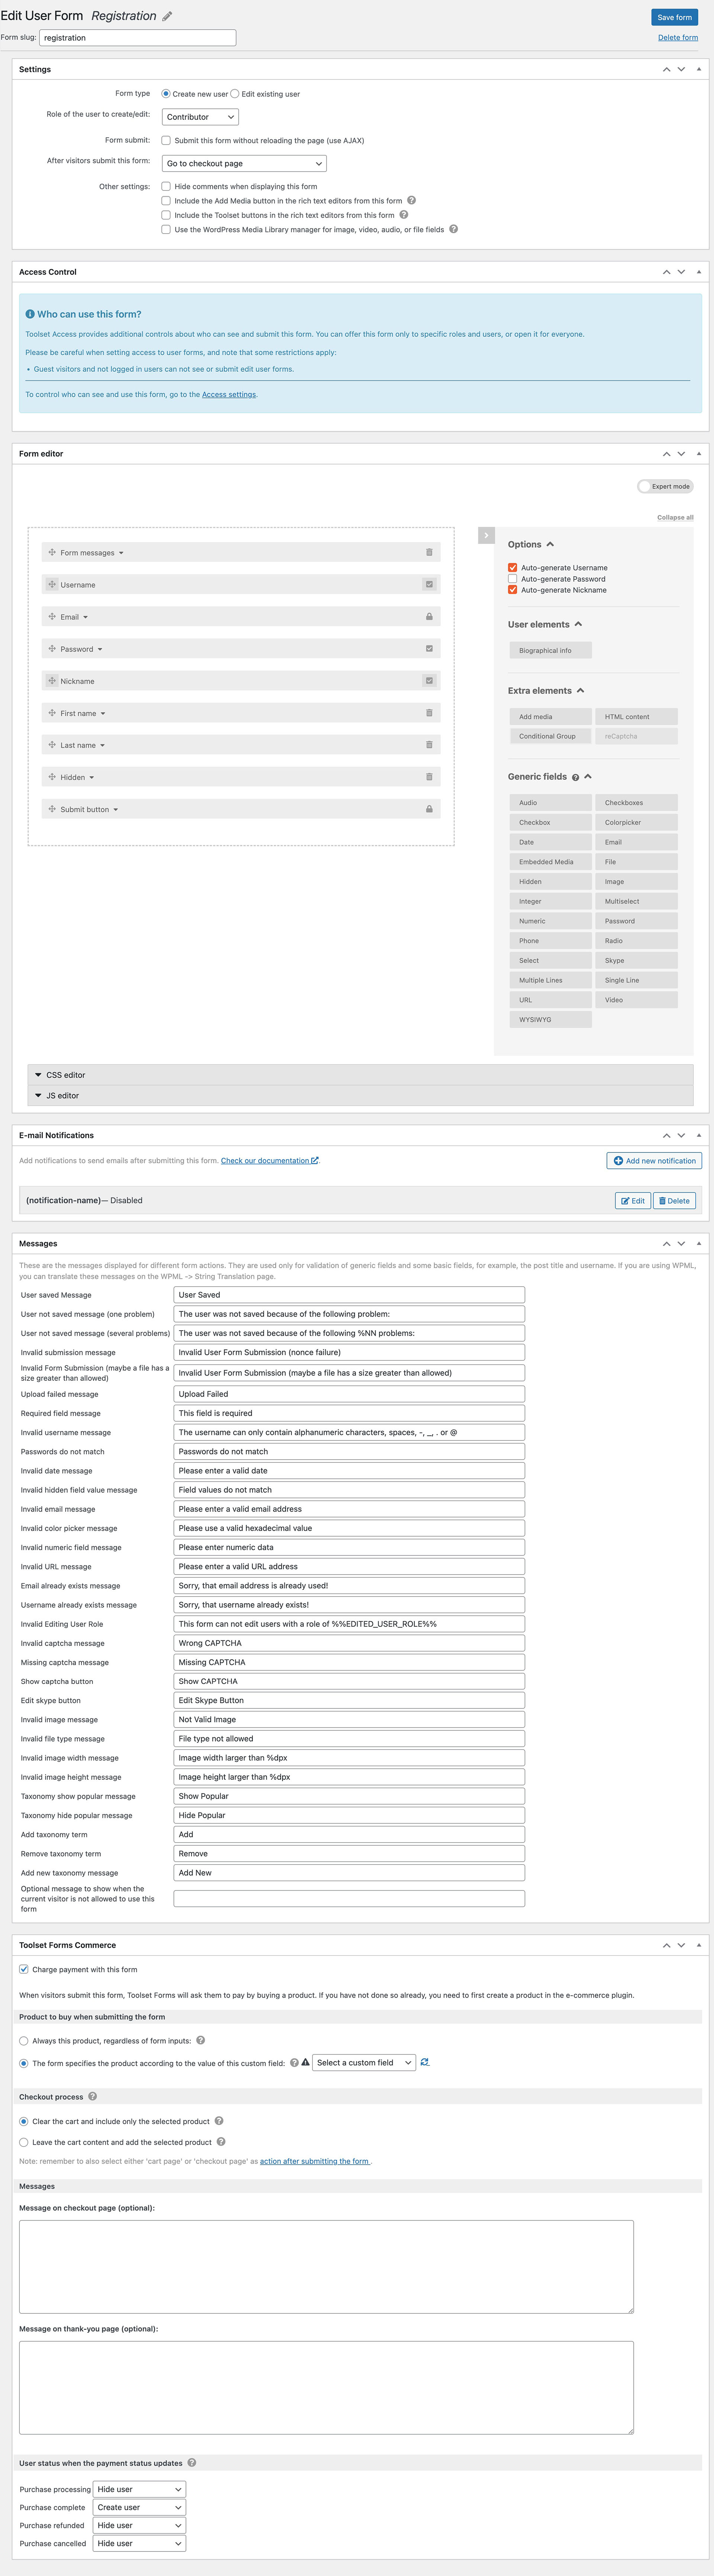
Task: Delete the notification-name notification
Action: 674,1201
